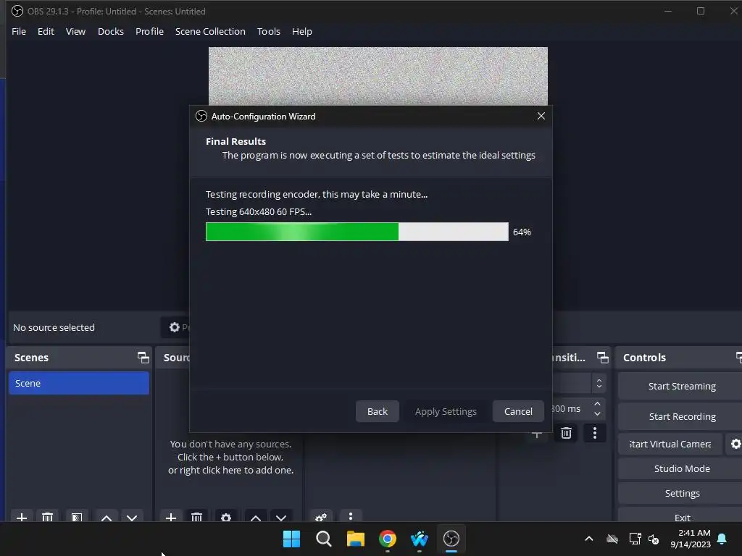Click the gear icon beside No source selected
The height and width of the screenshot is (556, 742).
point(174,327)
